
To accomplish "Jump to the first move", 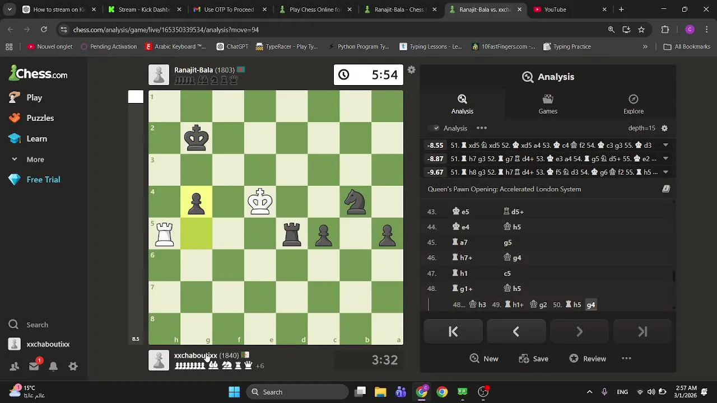I will click(x=453, y=332).
